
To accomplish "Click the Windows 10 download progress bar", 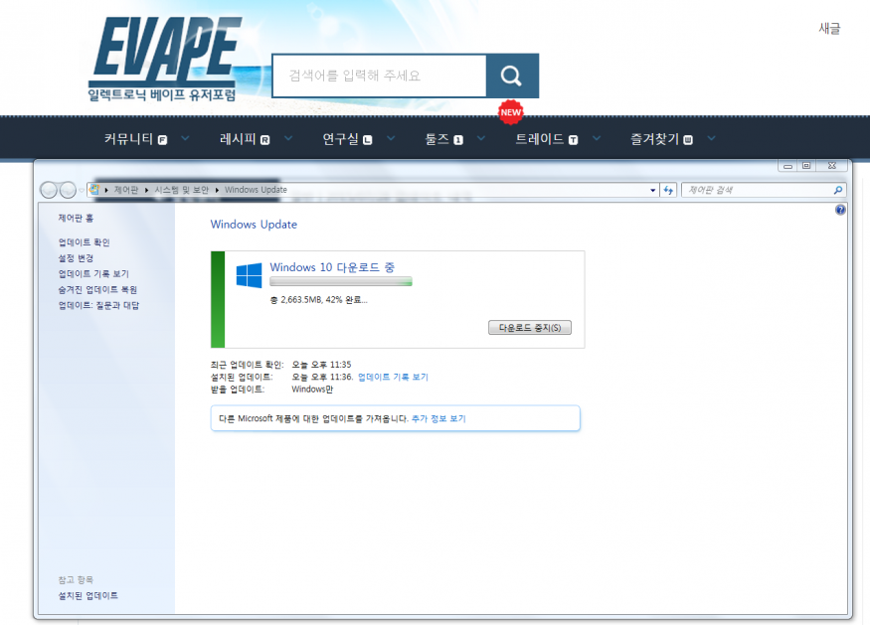I will (x=341, y=282).
